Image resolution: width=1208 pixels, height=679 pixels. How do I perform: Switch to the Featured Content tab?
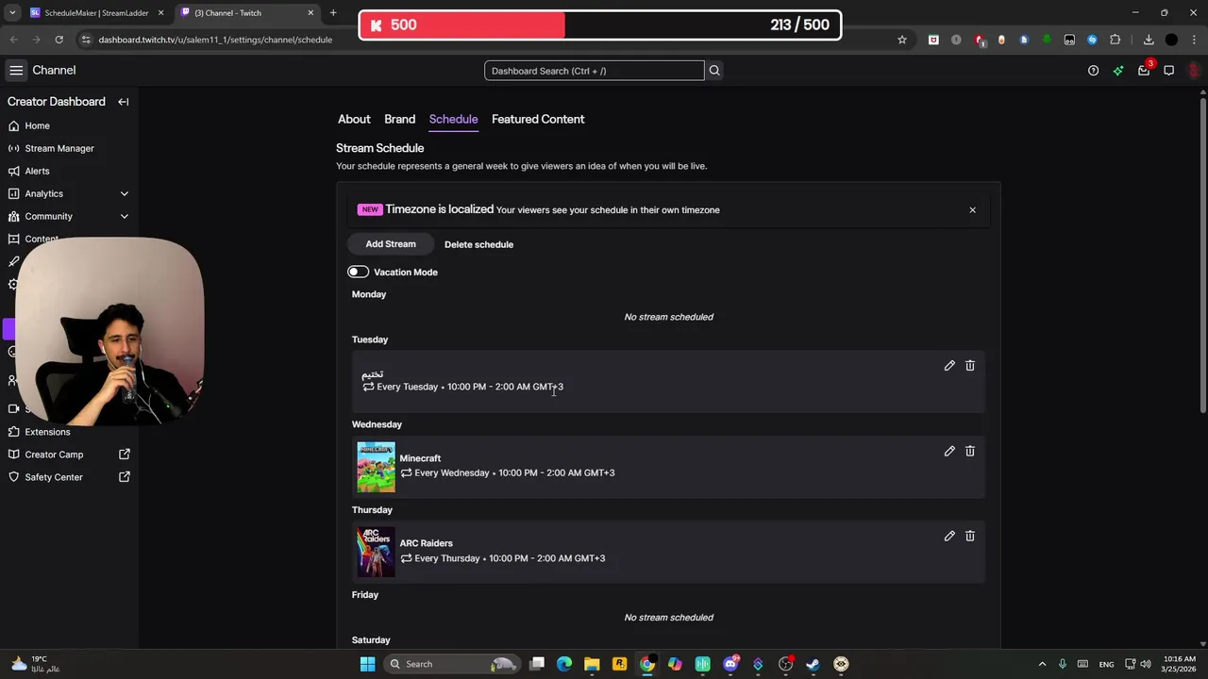coord(538,119)
